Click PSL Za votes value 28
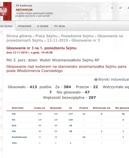Viewport: 129px width, 158px height. [71, 131]
